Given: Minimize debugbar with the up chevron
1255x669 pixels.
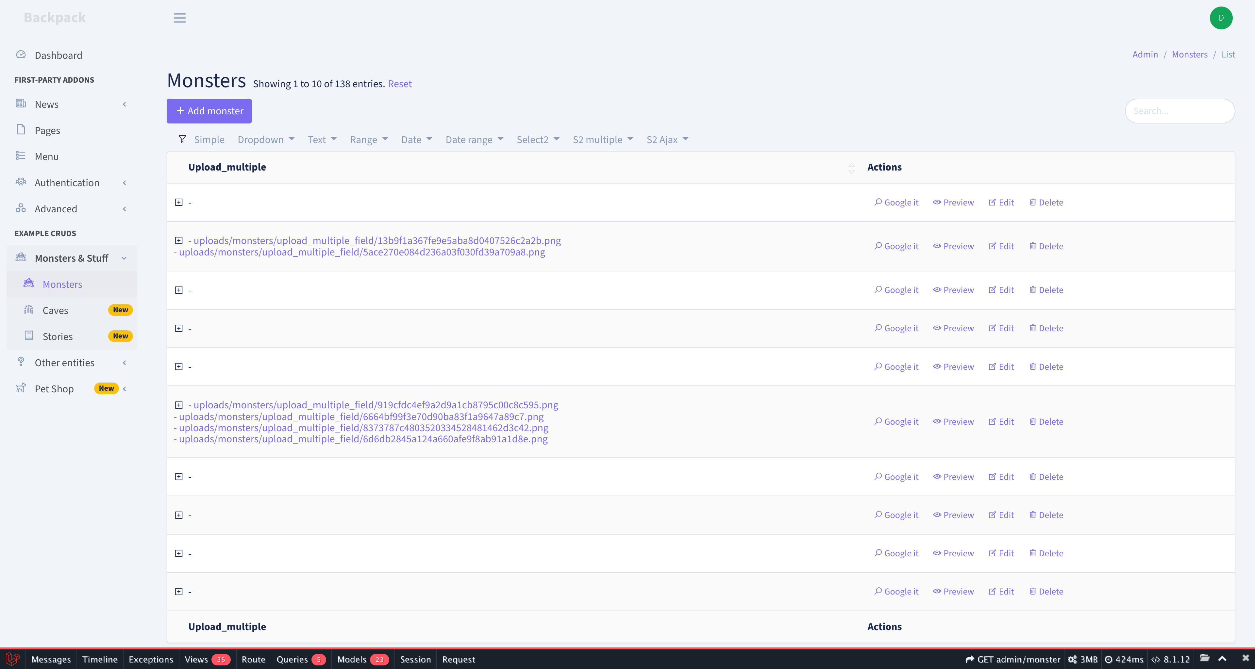Looking at the screenshot, I should coord(1222,658).
